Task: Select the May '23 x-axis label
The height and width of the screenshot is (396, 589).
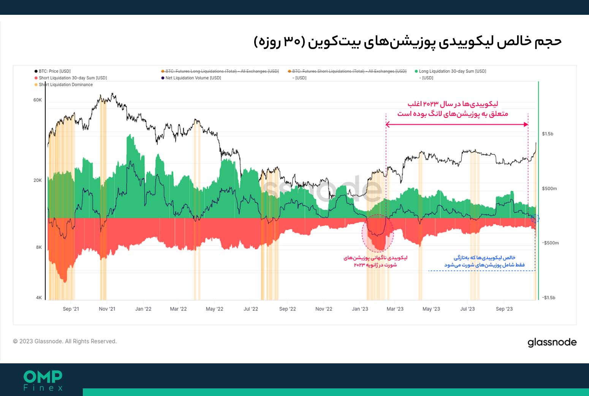Action: click(431, 309)
